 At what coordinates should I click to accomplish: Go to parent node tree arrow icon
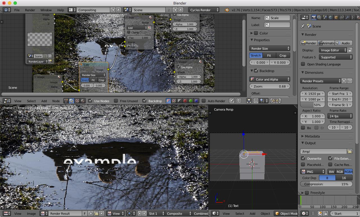point(239,101)
